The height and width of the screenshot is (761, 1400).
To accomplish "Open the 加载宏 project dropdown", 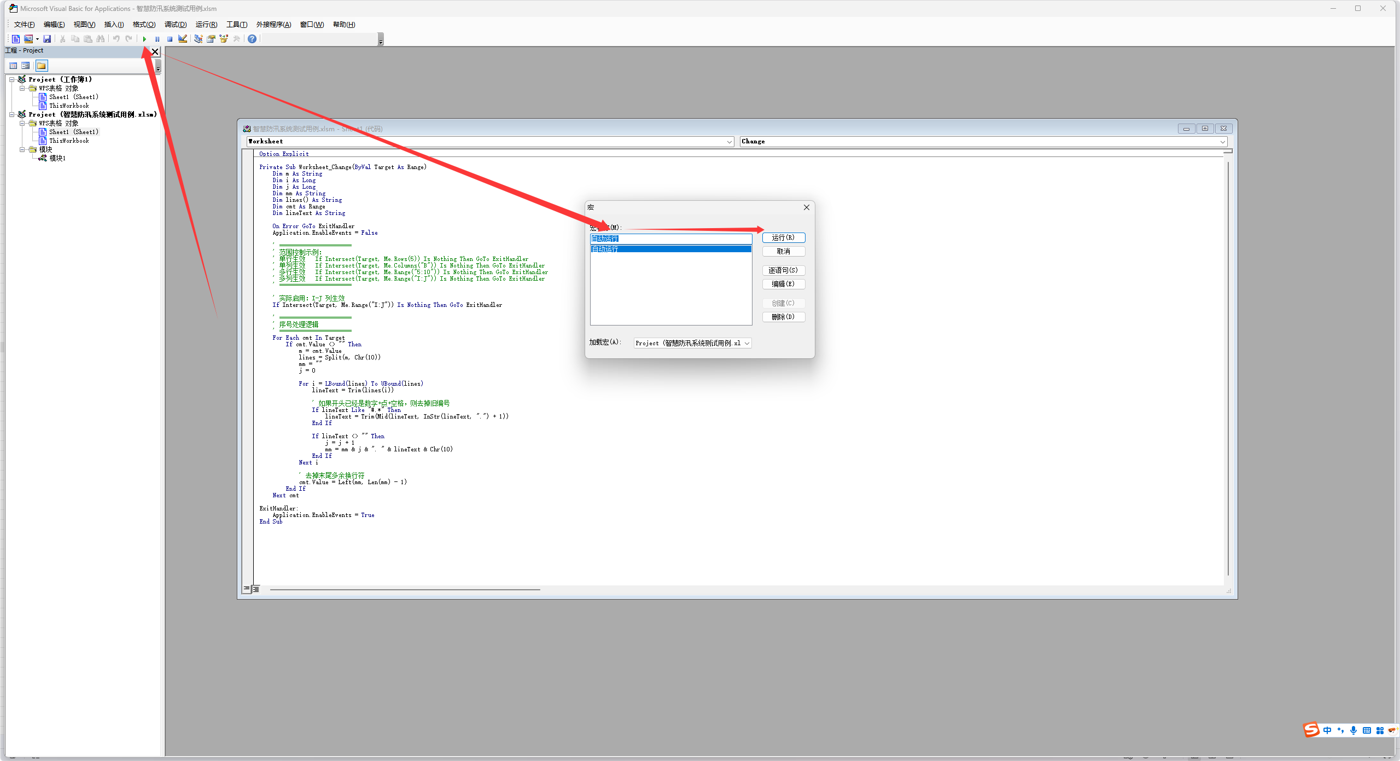I will pos(746,343).
